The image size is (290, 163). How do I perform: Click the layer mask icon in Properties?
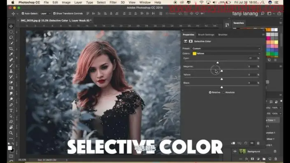[190, 41]
